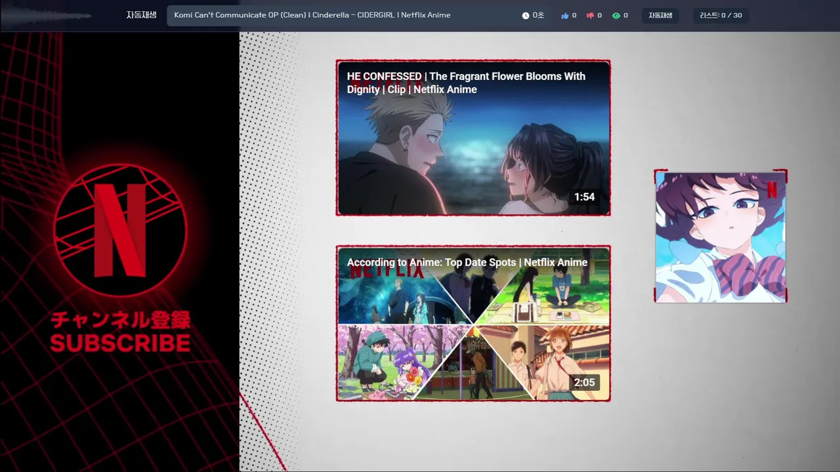Click the red Netflix N subscribe logo
840x472 pixels.
tap(120, 229)
